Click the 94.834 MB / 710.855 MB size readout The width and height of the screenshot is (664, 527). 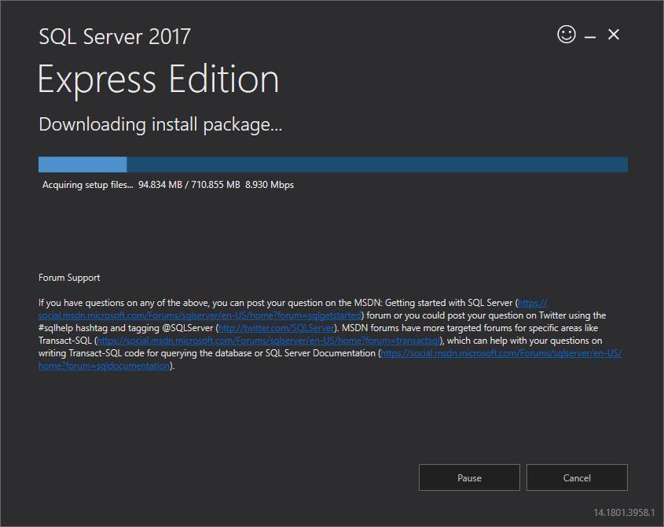pos(189,185)
